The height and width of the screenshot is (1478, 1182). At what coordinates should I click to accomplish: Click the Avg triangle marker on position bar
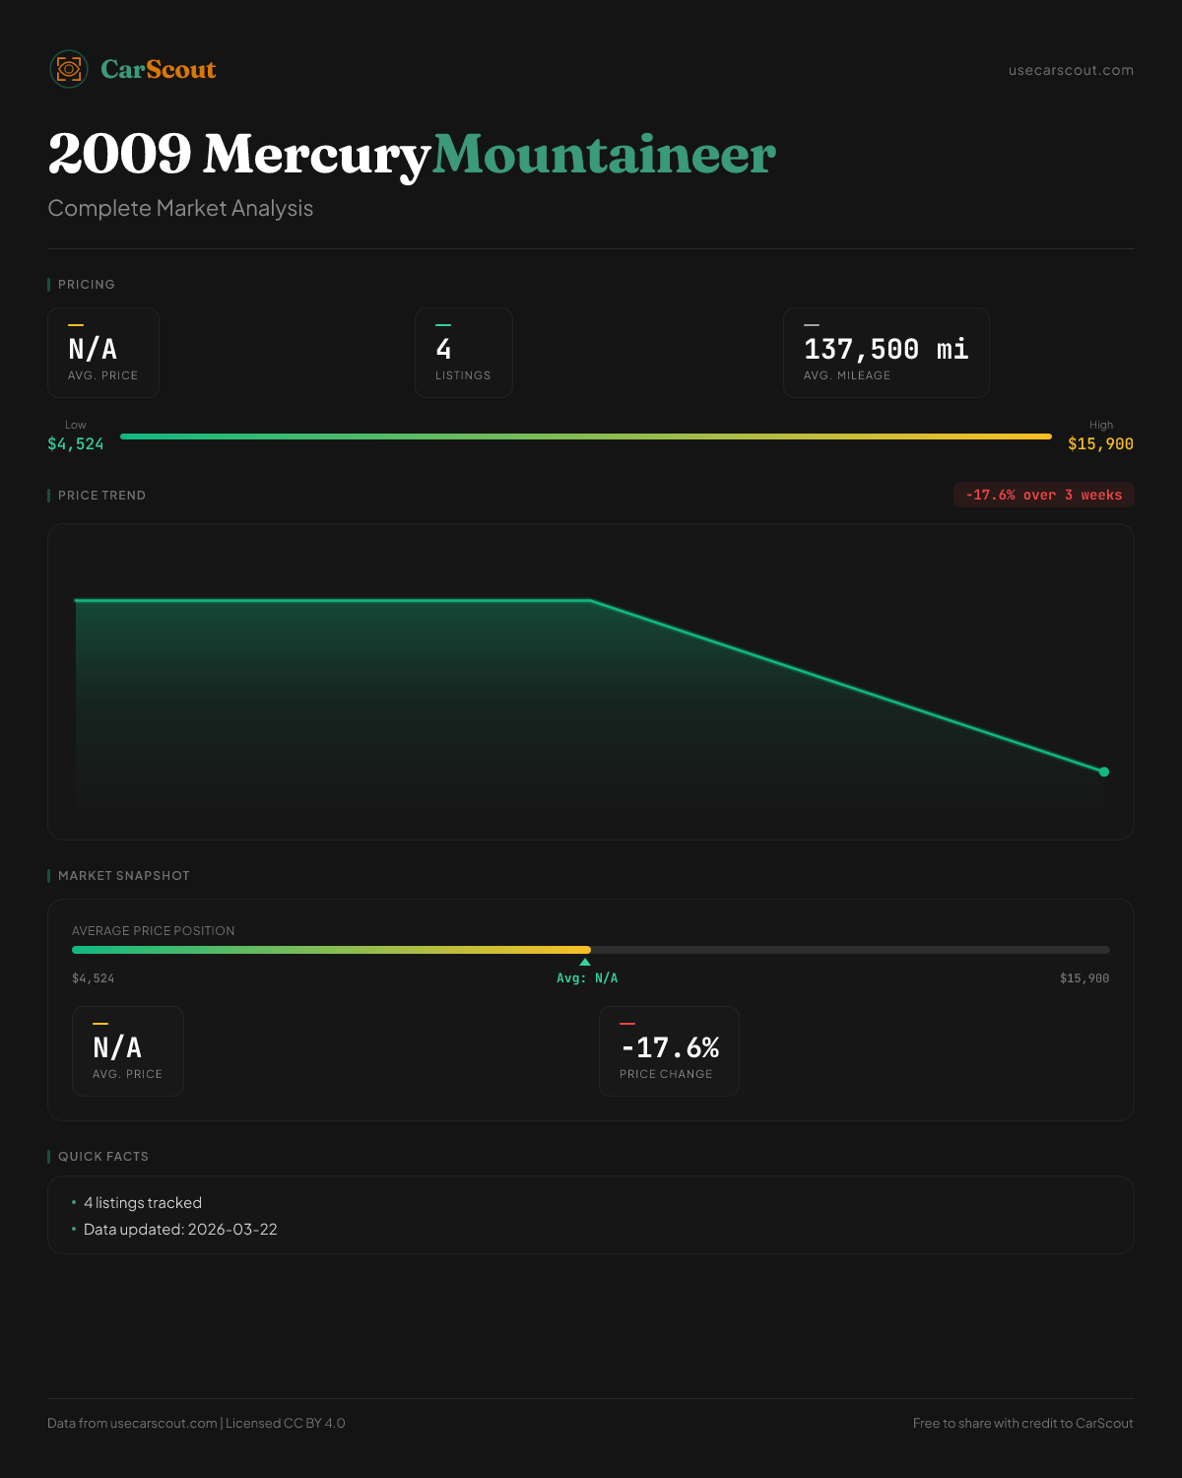(585, 962)
